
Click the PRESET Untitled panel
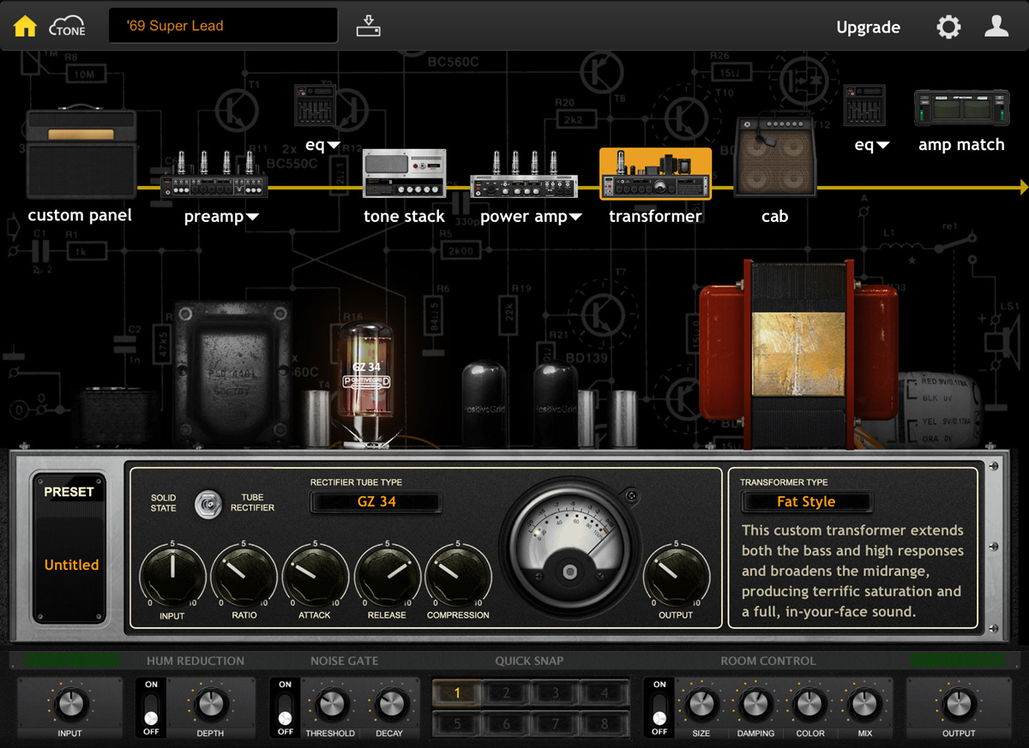coord(69,548)
